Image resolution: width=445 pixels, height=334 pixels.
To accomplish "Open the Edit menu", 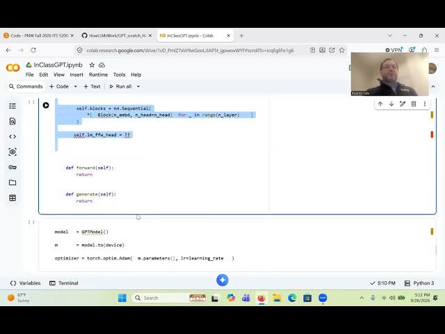I will pyautogui.click(x=43, y=74).
